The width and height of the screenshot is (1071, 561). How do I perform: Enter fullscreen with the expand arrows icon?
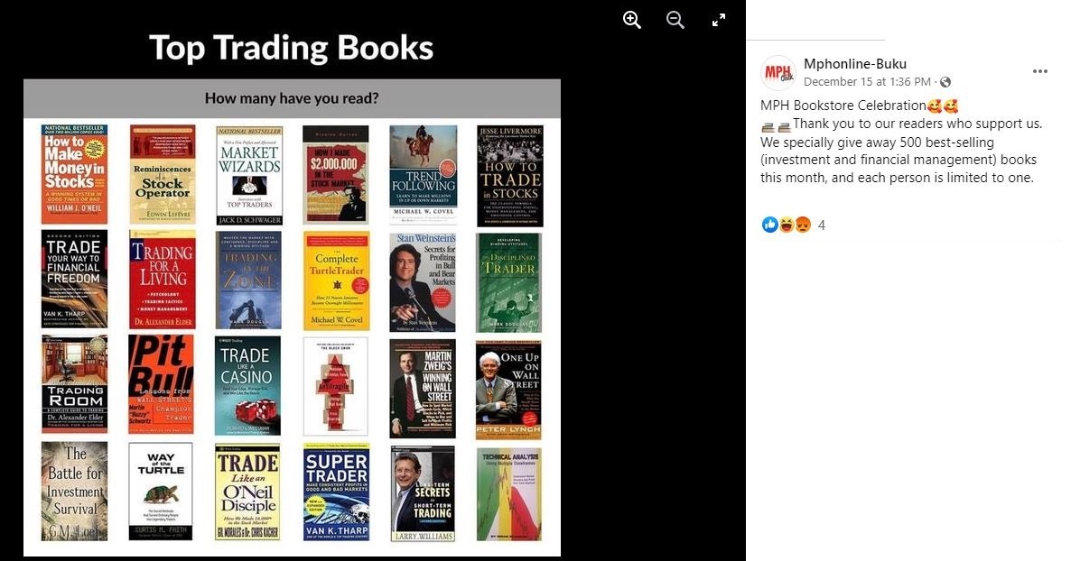coord(719,21)
